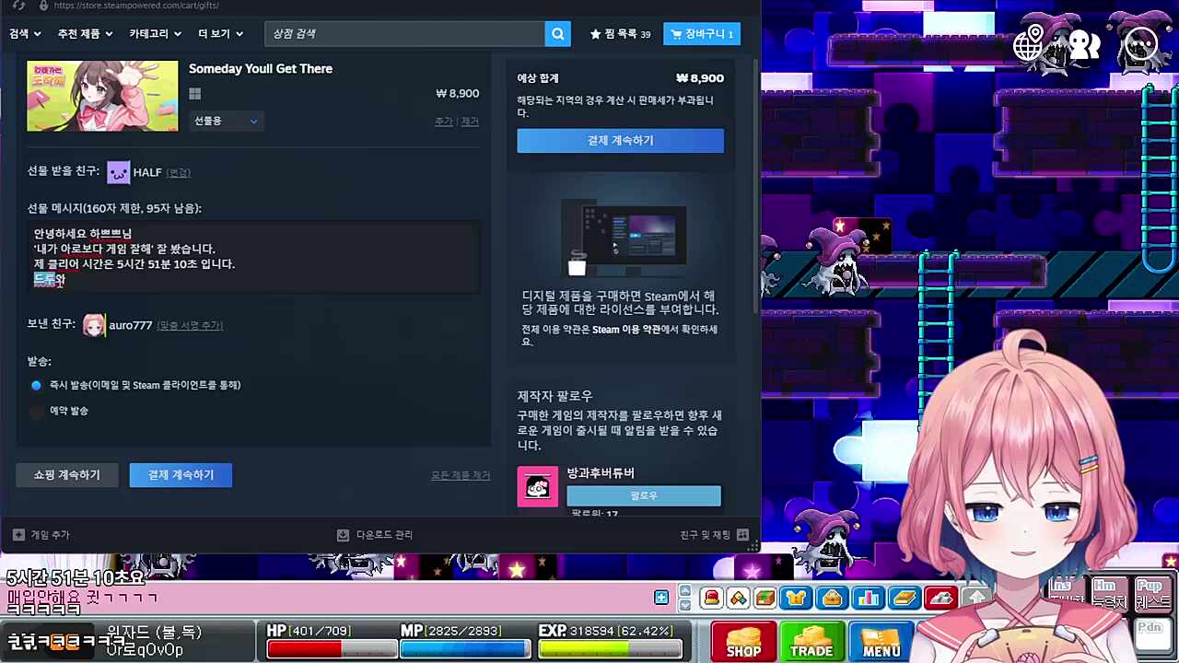The width and height of the screenshot is (1179, 663).
Task: Click the store search magnifier icon
Action: [x=557, y=34]
